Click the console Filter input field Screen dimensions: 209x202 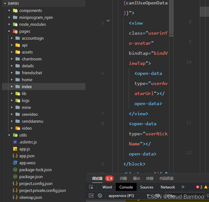pyautogui.click(x=185, y=196)
